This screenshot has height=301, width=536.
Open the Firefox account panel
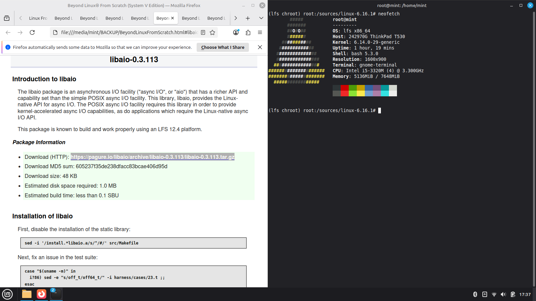[x=236, y=32]
